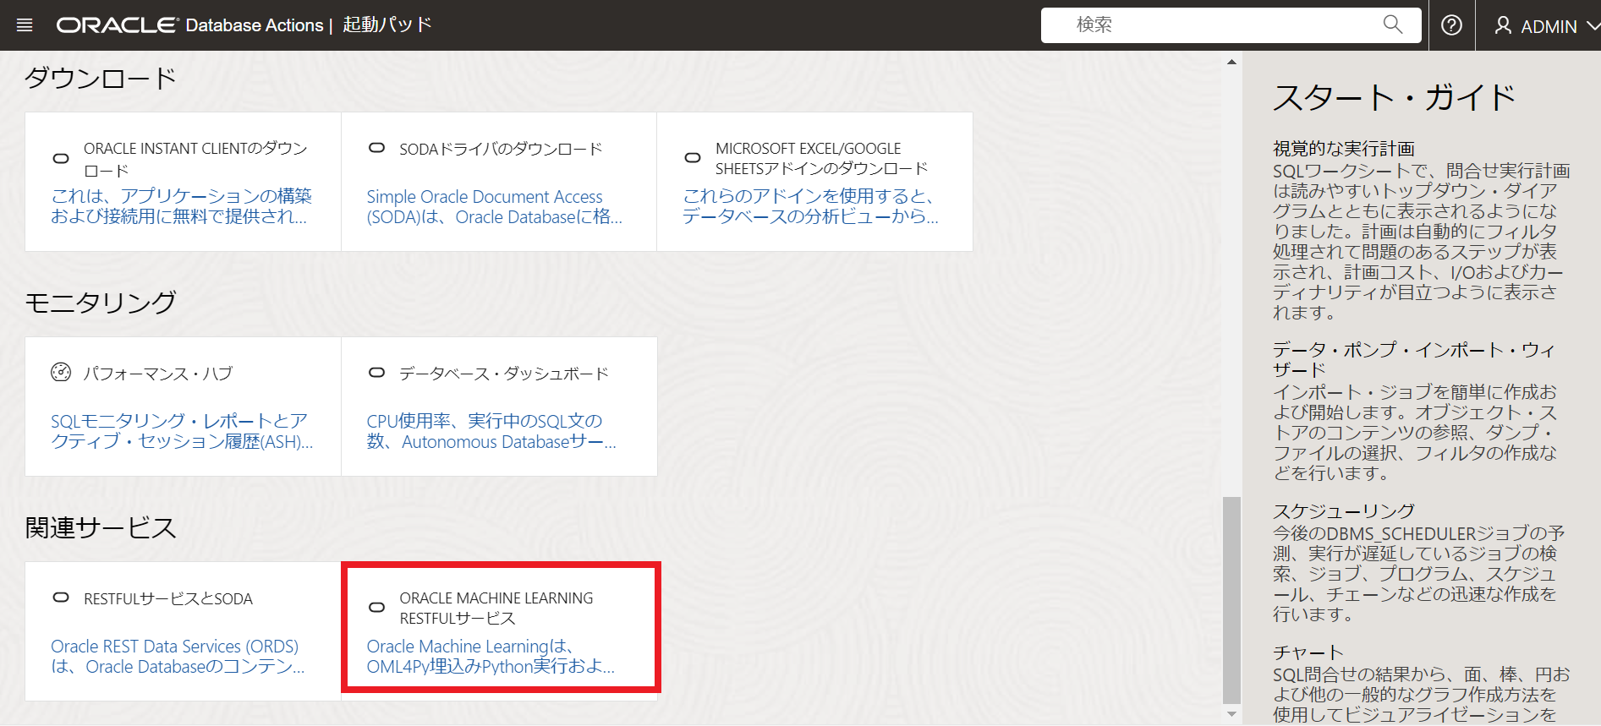Click the Oracle Instant Client download card icon
This screenshot has width=1601, height=726.
[61, 158]
